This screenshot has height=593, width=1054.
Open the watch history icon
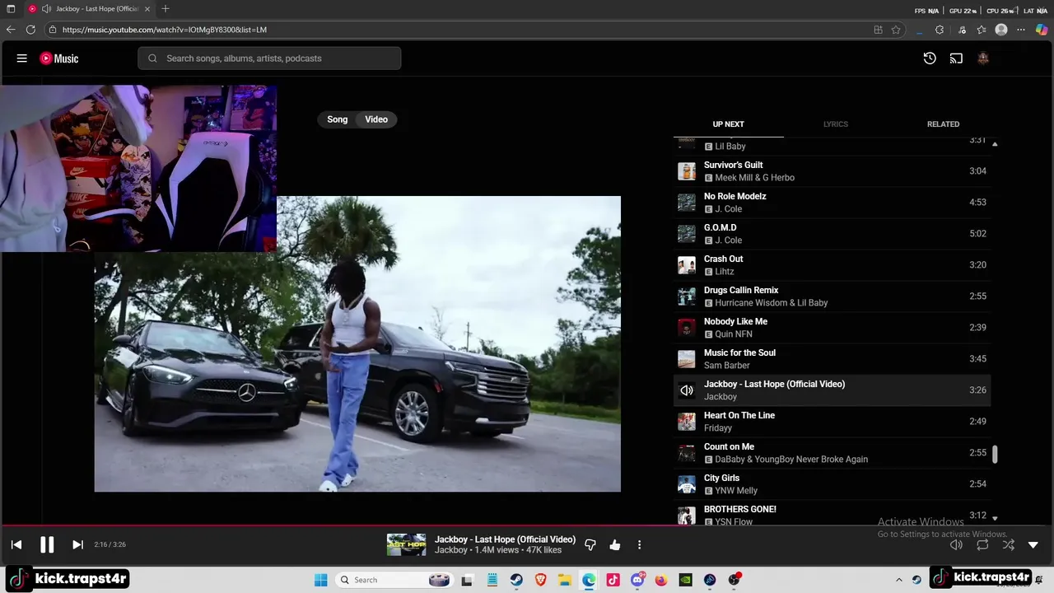pyautogui.click(x=930, y=58)
